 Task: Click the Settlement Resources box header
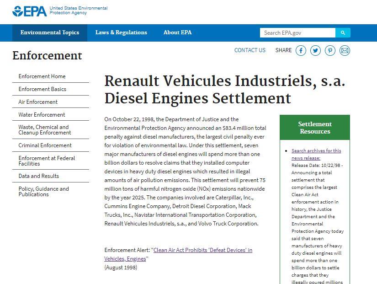(x=315, y=128)
